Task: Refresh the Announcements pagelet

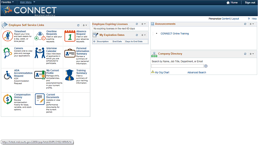Action: tap(245, 24)
